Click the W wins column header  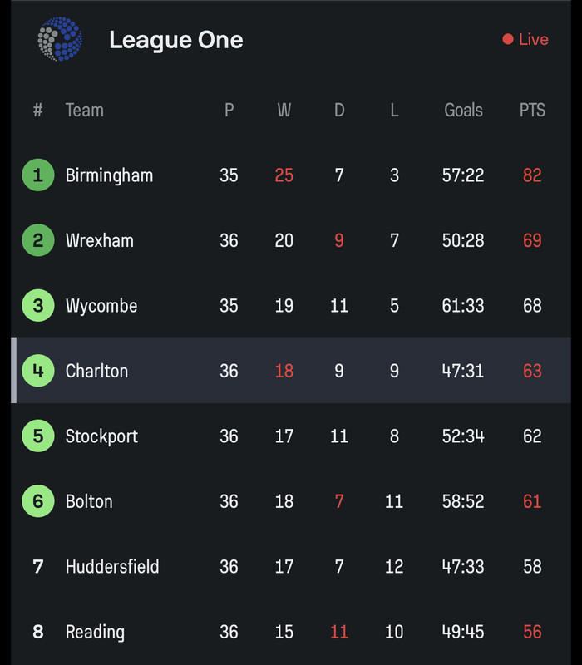click(284, 110)
